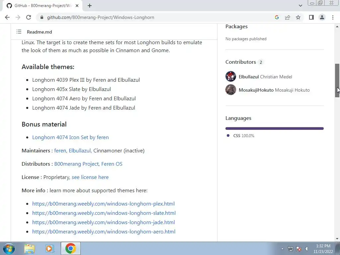Click the Available themes heading
This screenshot has height=255, width=340.
point(48,67)
